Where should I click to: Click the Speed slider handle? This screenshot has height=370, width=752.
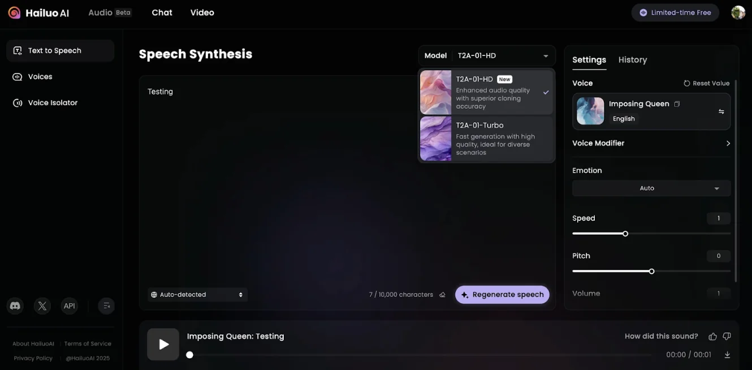pos(625,234)
